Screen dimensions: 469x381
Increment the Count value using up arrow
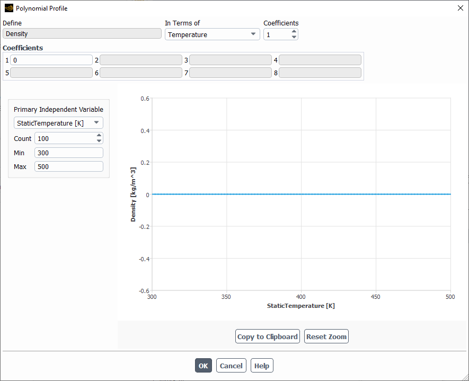click(99, 135)
